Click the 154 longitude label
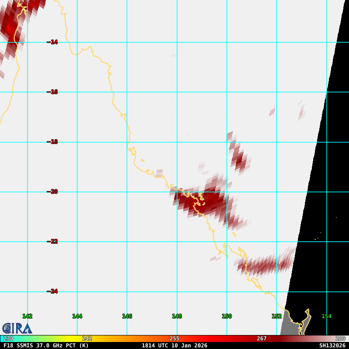Viewport: 349px width, 349px height. click(x=326, y=316)
